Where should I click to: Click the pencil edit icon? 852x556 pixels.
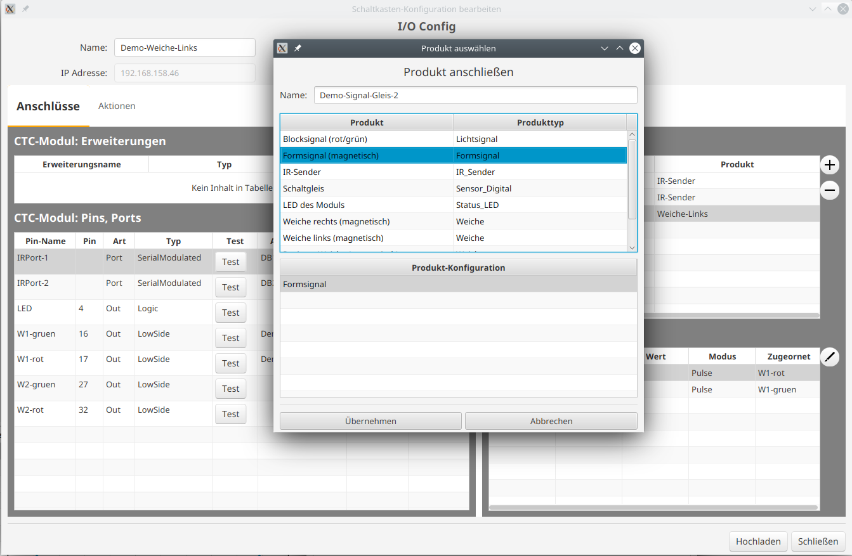coord(830,357)
